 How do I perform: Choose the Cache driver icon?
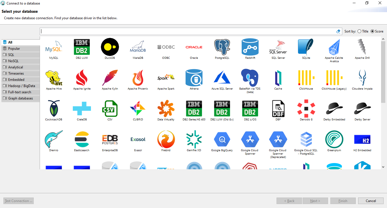278,78
